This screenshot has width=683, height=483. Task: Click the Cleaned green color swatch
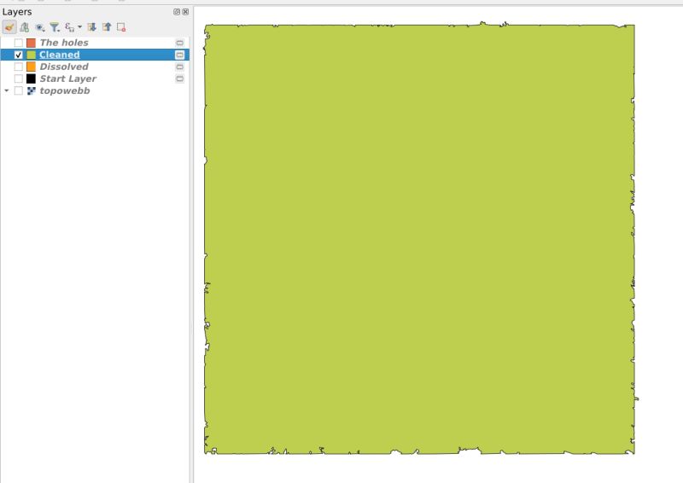pyautogui.click(x=31, y=55)
